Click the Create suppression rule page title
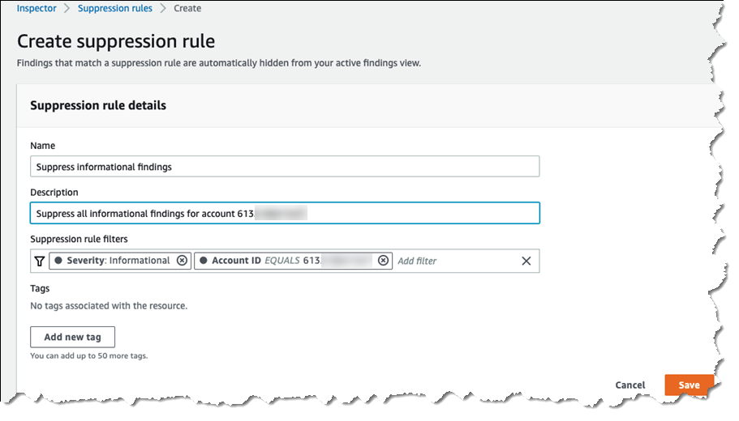Viewport: 739px width, 421px height. (116, 41)
